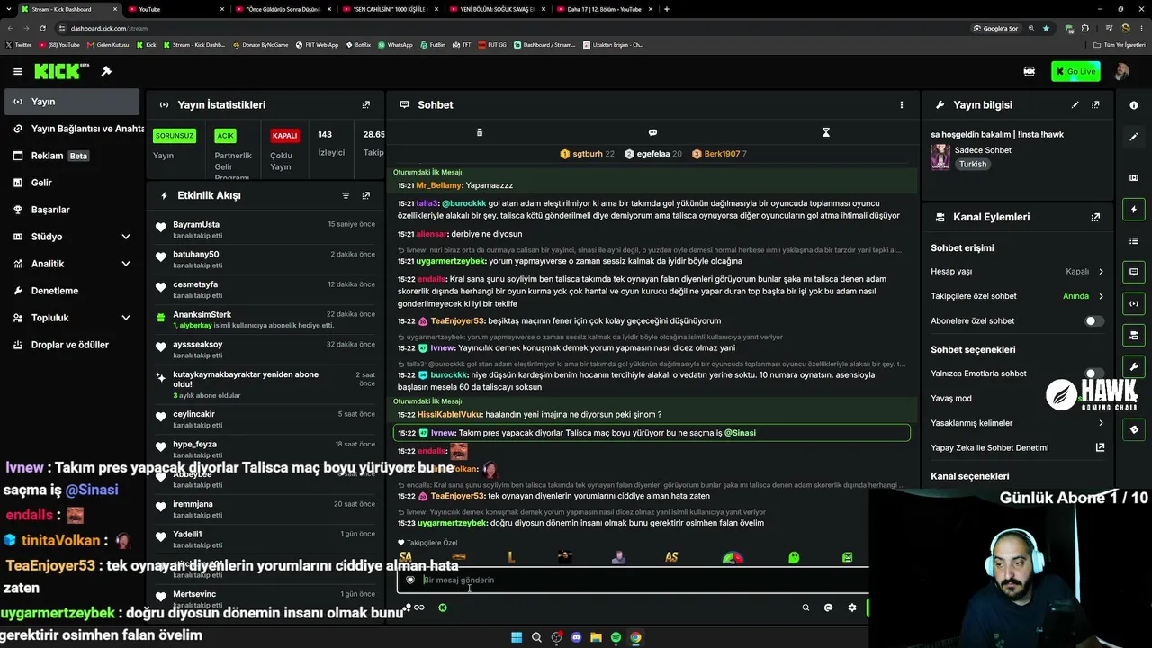Toggle Yalnızca Emotlarla sohbet switch
This screenshot has width=1152, height=648.
point(1093,373)
